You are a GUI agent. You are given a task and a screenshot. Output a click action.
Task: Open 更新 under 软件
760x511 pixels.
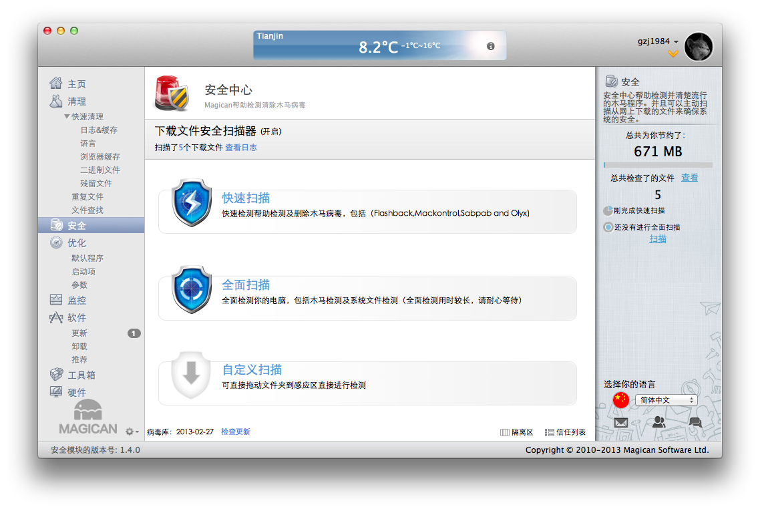[79, 333]
